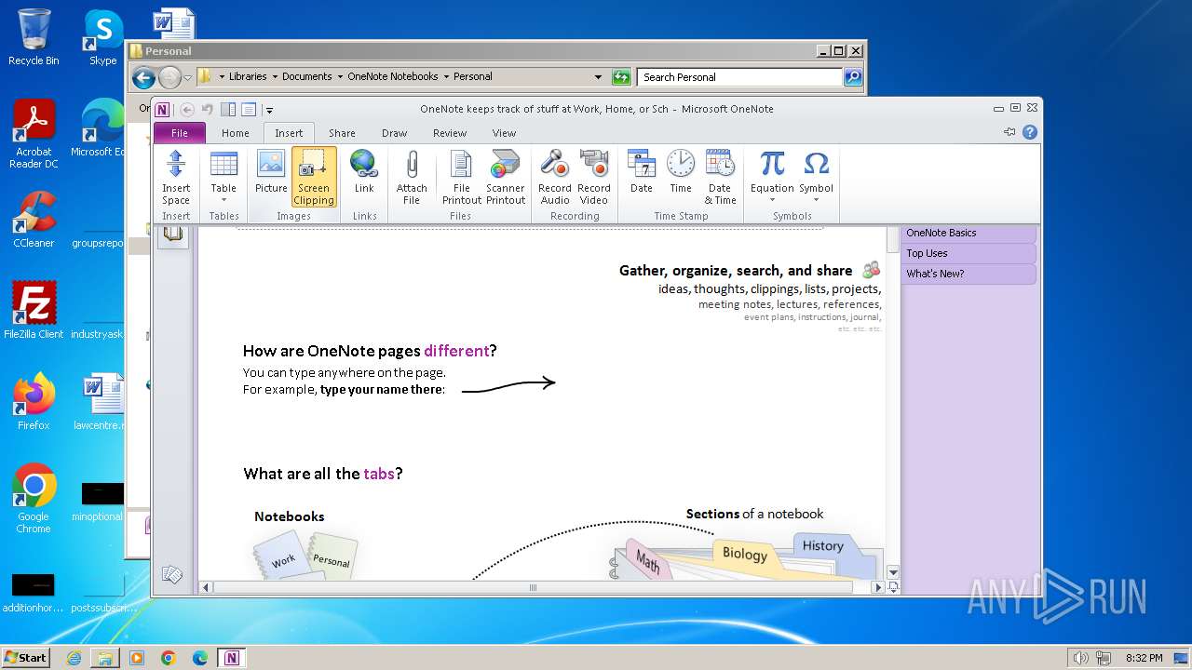Expand the OneNote Notebooks breadcrumb arrow

click(x=445, y=77)
